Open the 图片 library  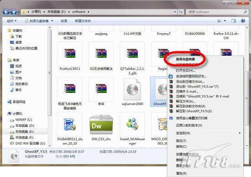click(16, 72)
